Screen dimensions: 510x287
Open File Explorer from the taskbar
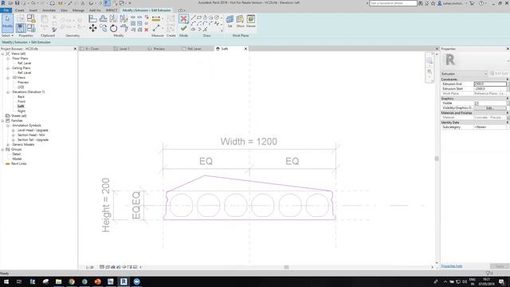[58, 281]
